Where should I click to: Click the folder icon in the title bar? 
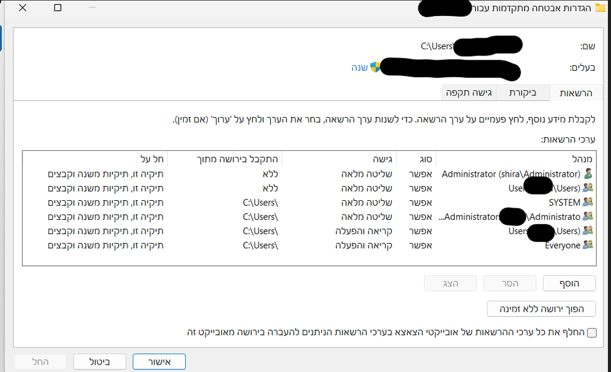(601, 8)
